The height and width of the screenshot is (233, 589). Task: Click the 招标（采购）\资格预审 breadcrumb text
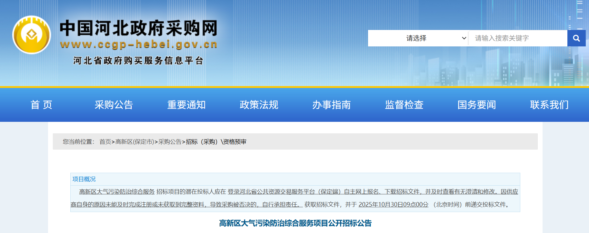[216, 142]
